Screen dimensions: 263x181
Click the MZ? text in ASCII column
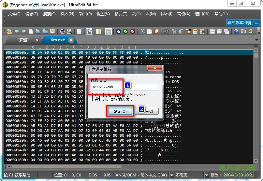click(x=148, y=52)
